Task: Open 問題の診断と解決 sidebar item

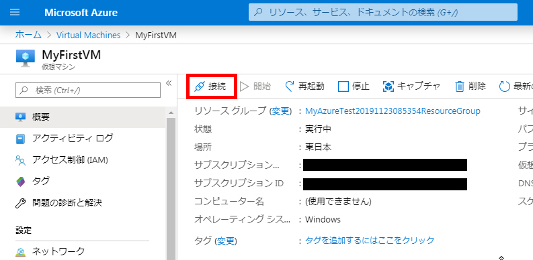Action: pos(83,203)
